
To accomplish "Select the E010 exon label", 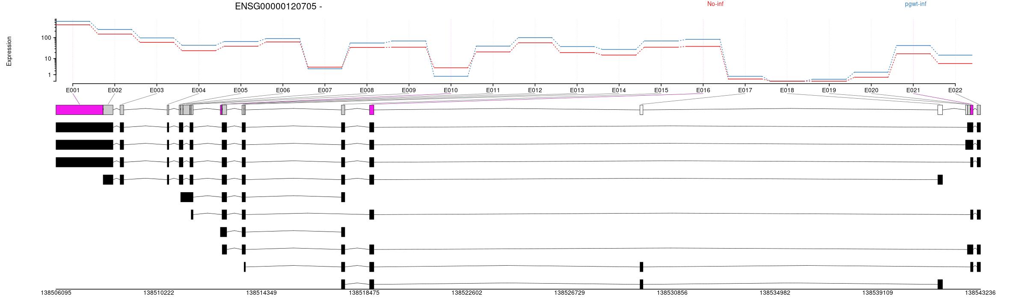I will (x=451, y=90).
